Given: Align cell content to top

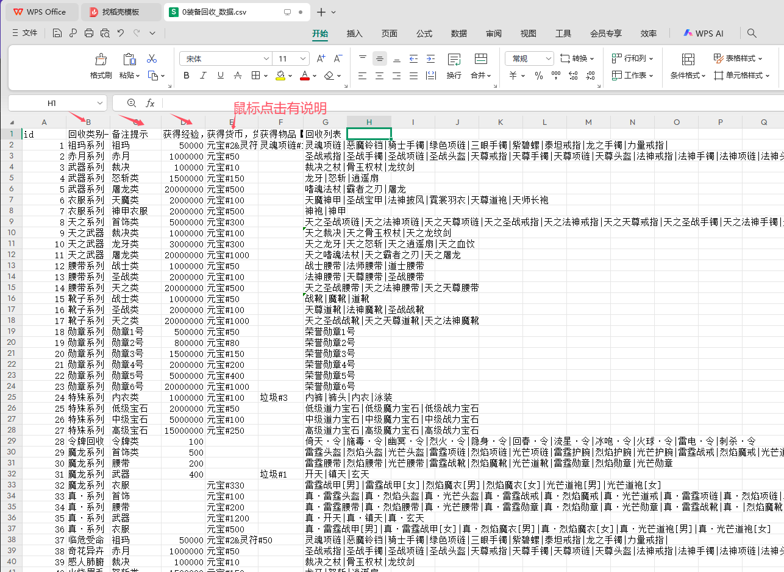Looking at the screenshot, I should [363, 58].
